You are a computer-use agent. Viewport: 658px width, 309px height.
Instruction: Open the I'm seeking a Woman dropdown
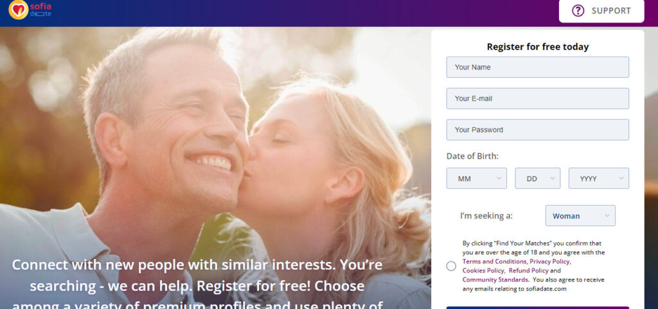coord(580,216)
